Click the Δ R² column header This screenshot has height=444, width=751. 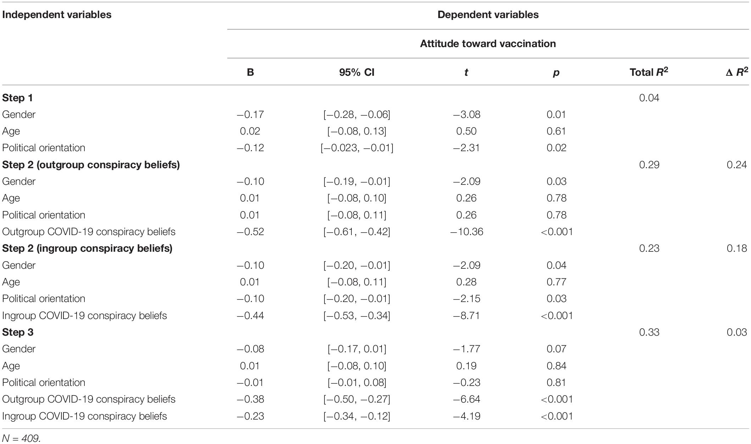coord(737,72)
